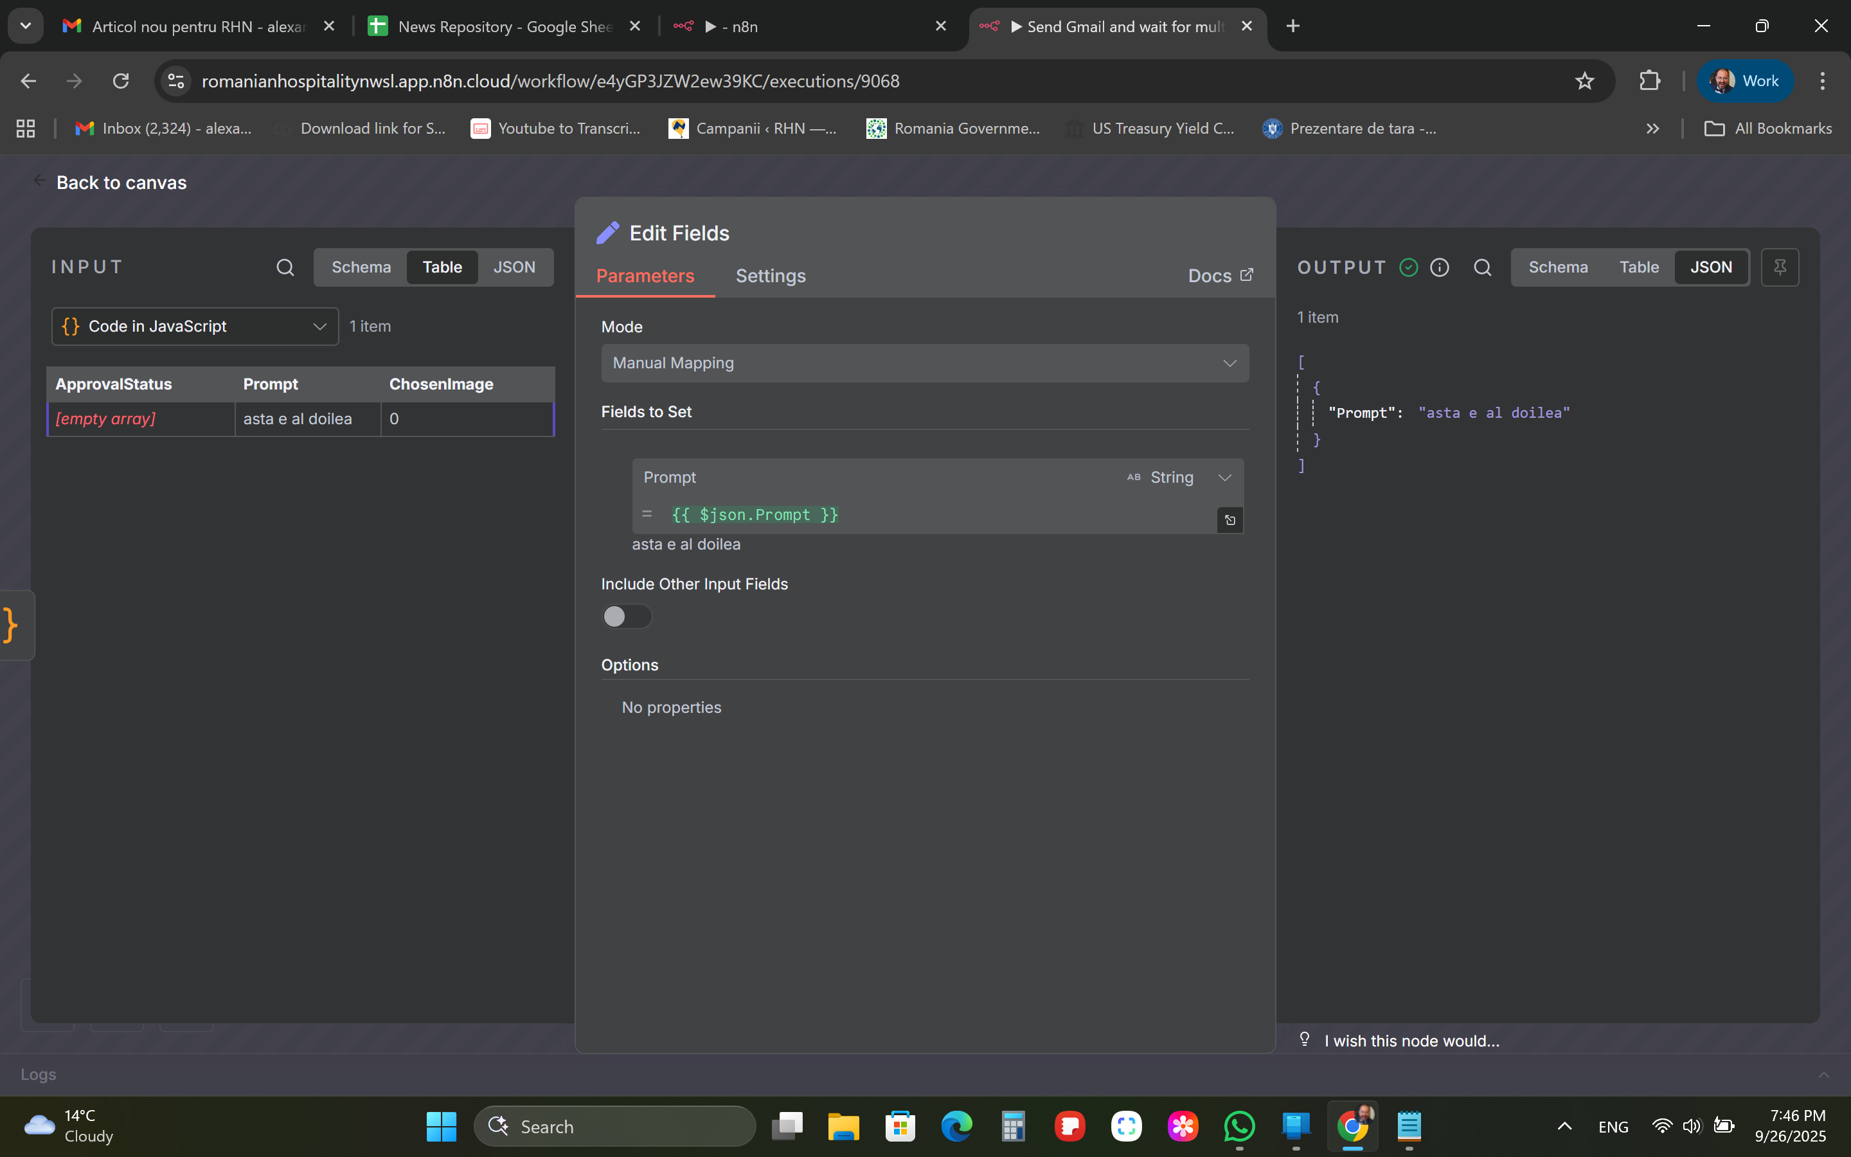Screen dimensions: 1851x1157
Task: Bookmark this page with star icon
Action: pos(1584,81)
